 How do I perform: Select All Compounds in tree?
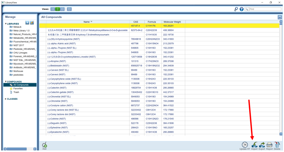click(20, 85)
